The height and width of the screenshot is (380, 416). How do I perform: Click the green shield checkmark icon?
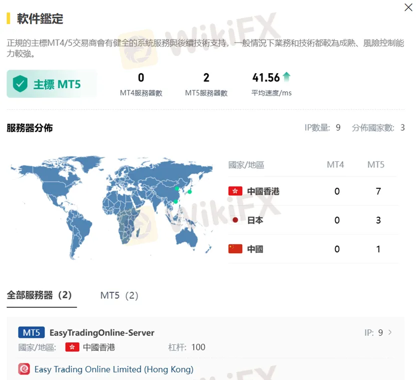point(20,84)
